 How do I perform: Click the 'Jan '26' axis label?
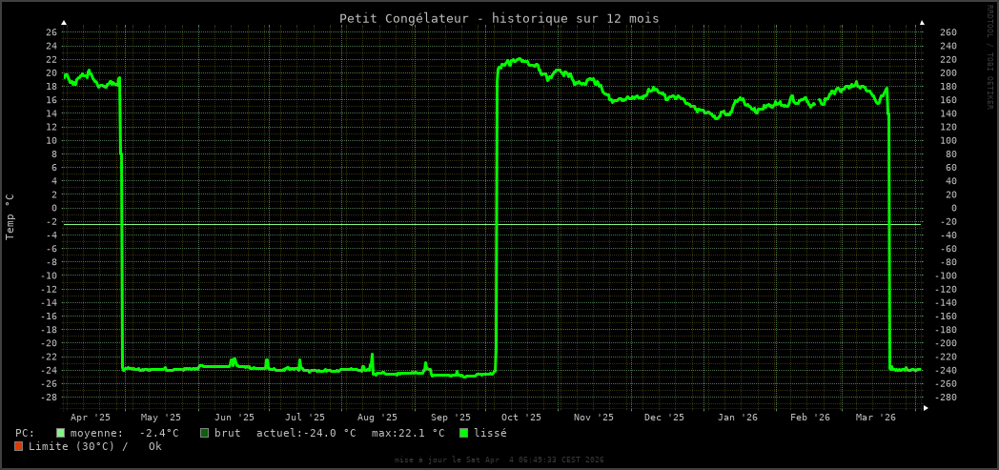[x=738, y=418]
